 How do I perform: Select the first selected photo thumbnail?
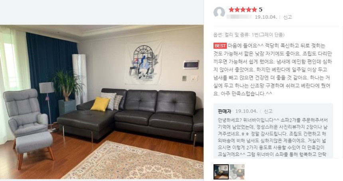pos(221,172)
